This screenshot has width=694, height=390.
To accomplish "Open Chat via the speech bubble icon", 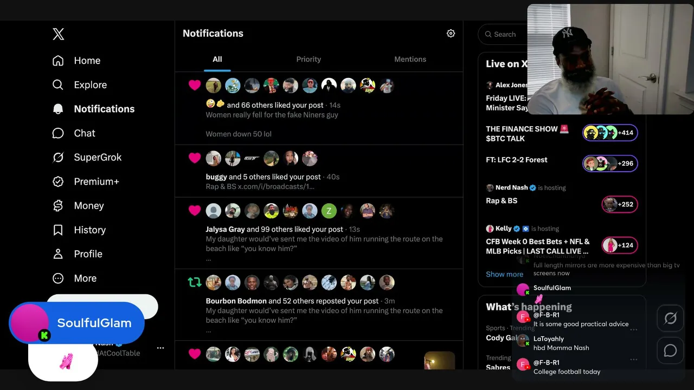I will click(x=58, y=133).
